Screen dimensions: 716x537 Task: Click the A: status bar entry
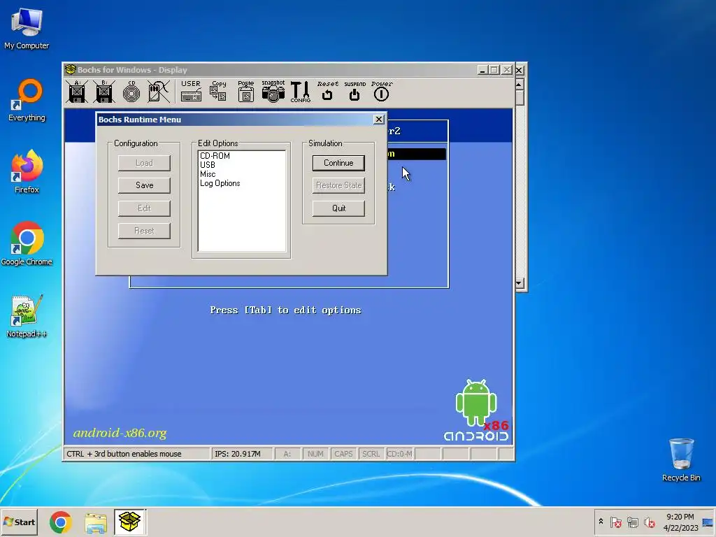[x=287, y=454]
